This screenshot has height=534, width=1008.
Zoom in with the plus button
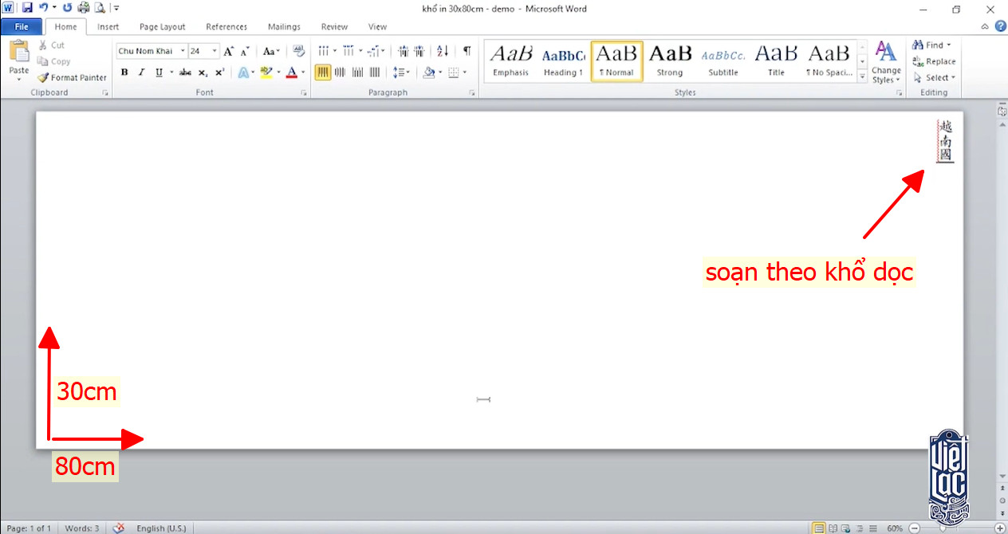[999, 528]
